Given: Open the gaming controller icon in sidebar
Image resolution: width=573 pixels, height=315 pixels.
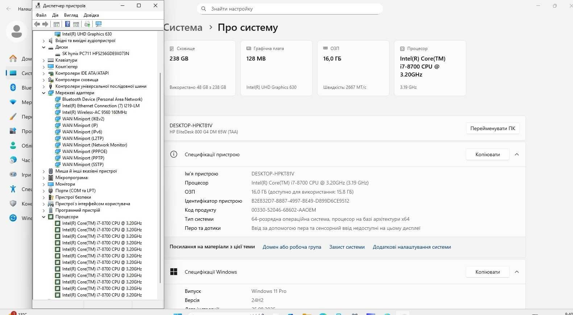Looking at the screenshot, I should pyautogui.click(x=13, y=174).
